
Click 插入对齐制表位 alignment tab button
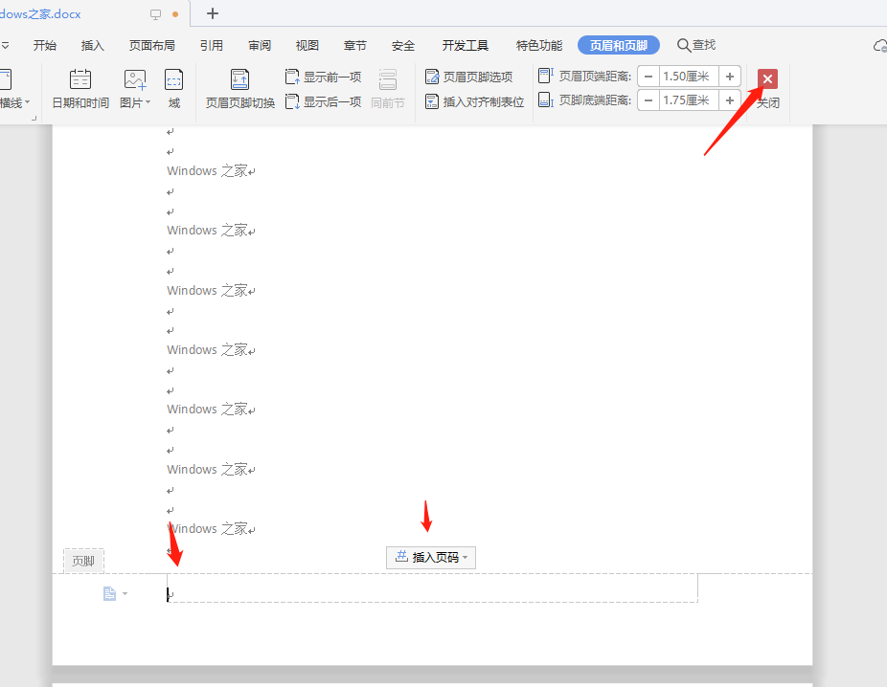click(x=474, y=101)
